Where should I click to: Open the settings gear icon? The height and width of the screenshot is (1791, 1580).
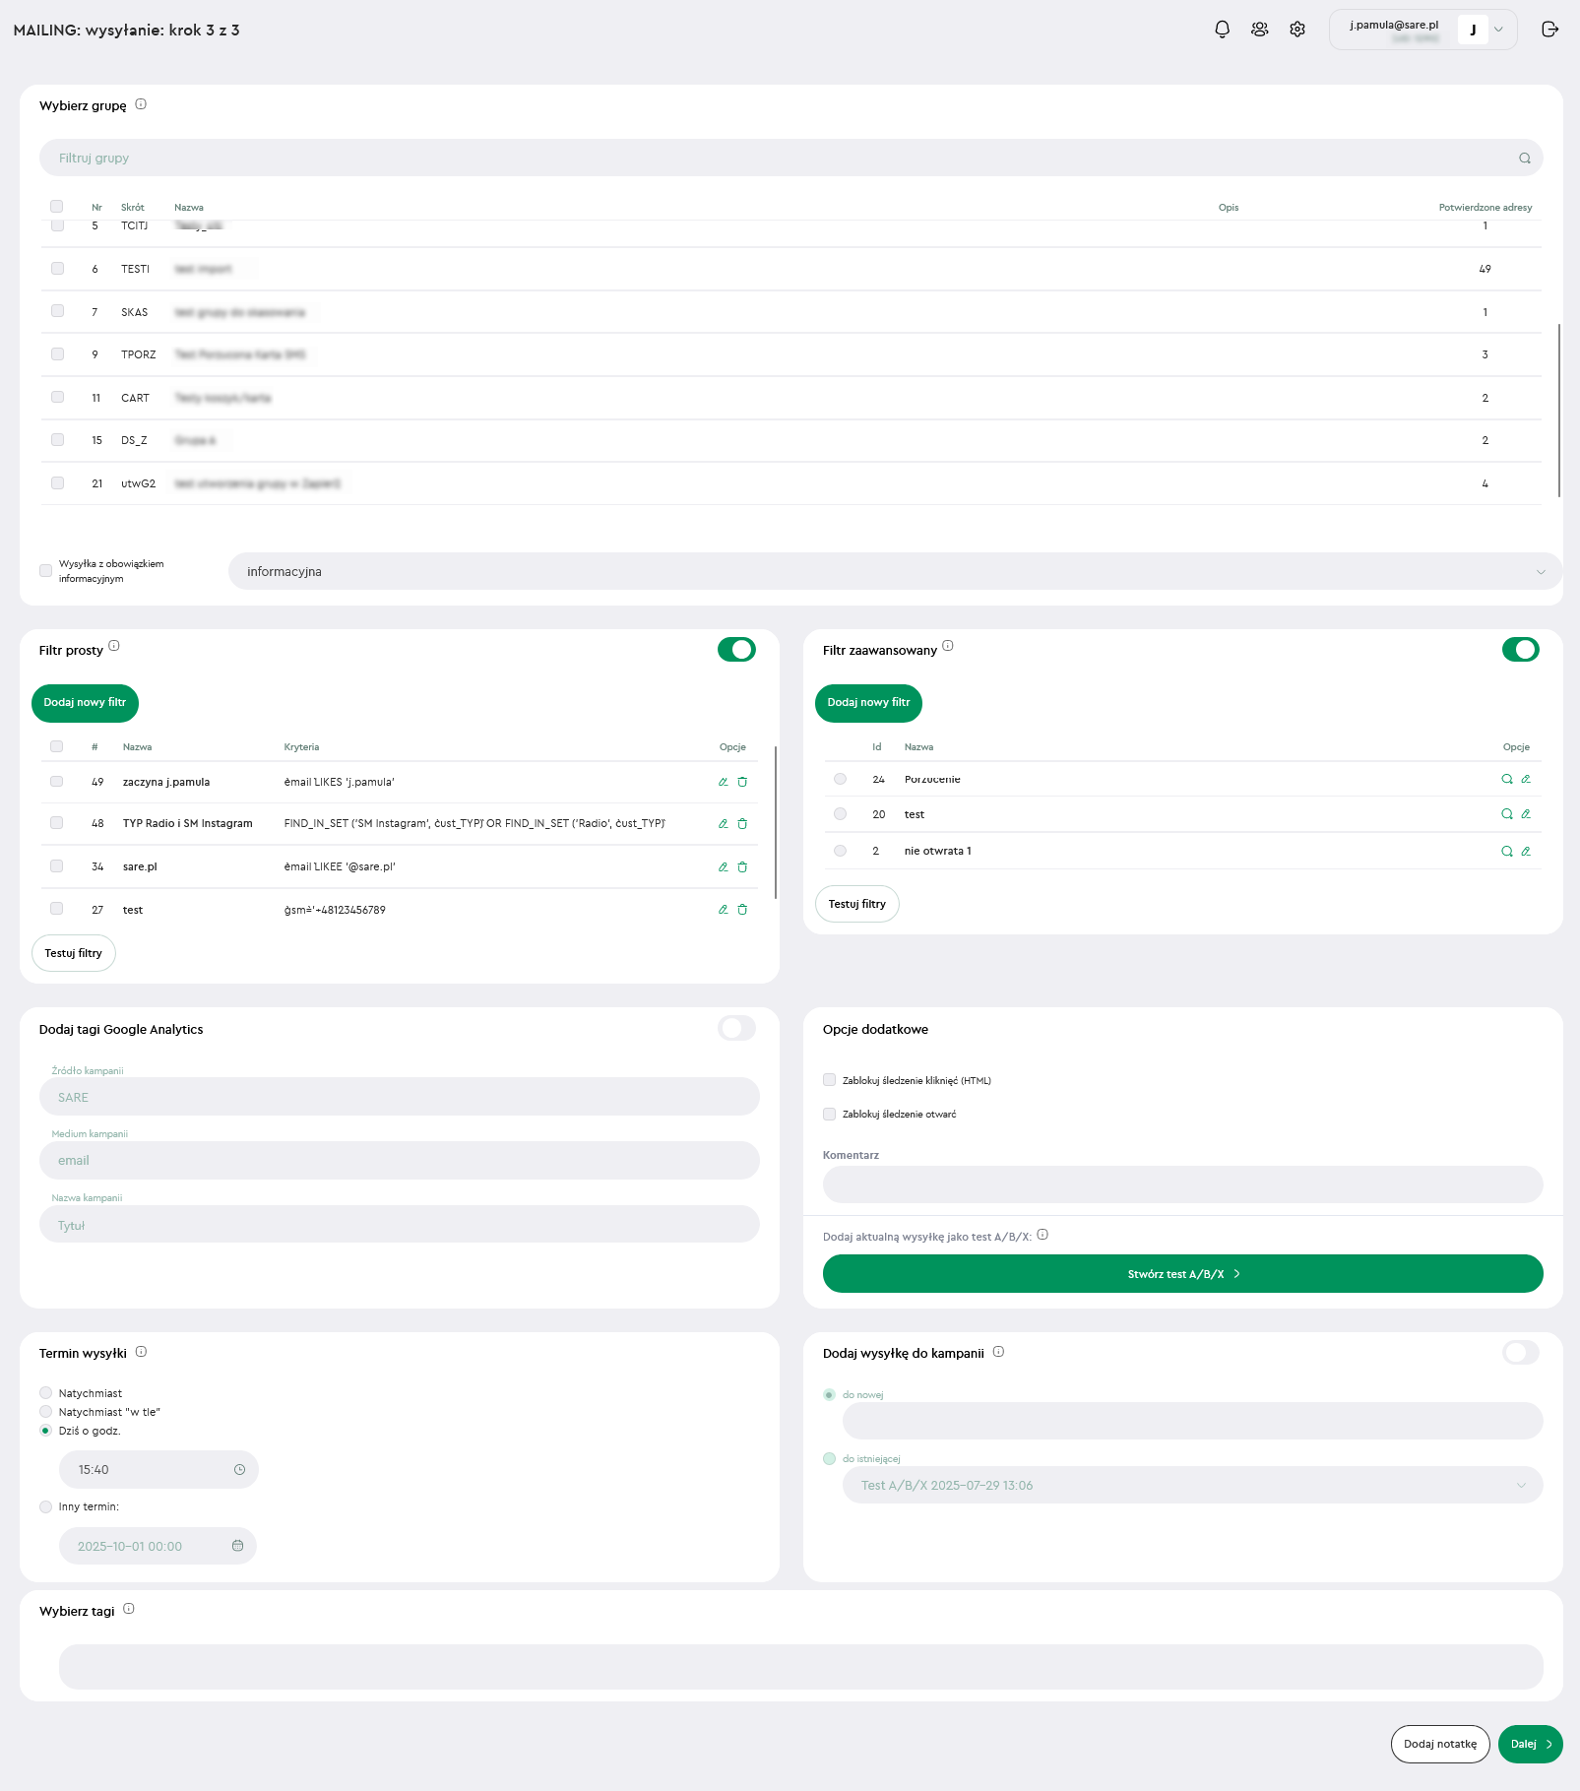1297,30
